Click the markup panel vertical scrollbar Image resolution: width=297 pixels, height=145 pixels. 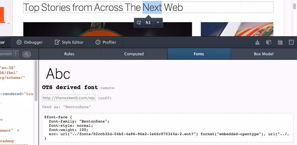(36, 81)
